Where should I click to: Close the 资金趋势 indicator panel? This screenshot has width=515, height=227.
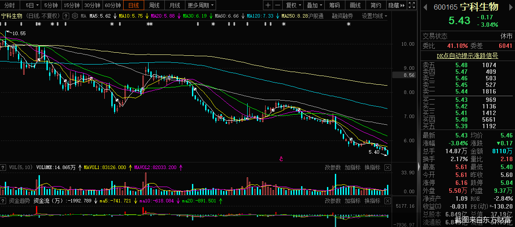coord(387,201)
